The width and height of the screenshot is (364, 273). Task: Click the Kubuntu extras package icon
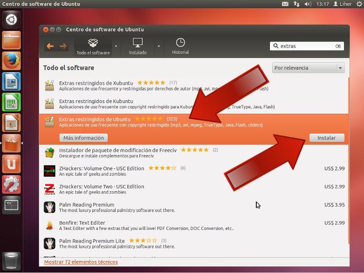point(50,104)
